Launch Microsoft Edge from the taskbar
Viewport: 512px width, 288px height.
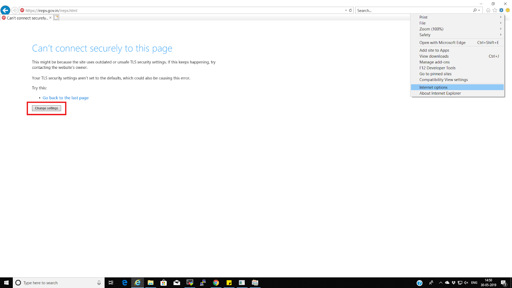point(125,283)
